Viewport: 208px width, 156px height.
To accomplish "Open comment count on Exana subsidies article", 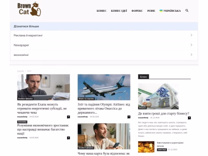I will point(68,117).
